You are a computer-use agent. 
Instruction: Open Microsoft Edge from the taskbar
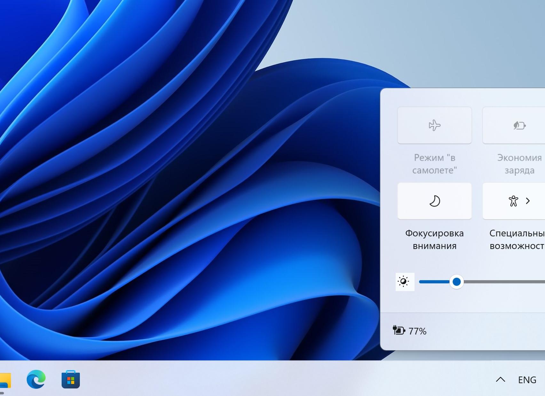(x=36, y=379)
